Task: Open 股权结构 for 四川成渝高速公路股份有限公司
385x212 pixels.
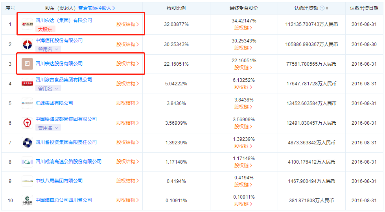Action: [x=128, y=161]
